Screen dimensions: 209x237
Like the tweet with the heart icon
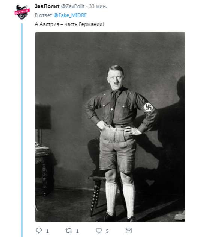[99, 231]
